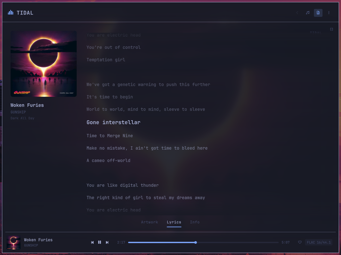Pause playback
The width and height of the screenshot is (341, 255).
(x=99, y=242)
